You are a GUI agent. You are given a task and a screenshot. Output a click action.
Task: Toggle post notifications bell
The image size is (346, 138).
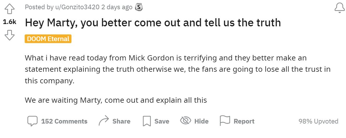coord(339,8)
